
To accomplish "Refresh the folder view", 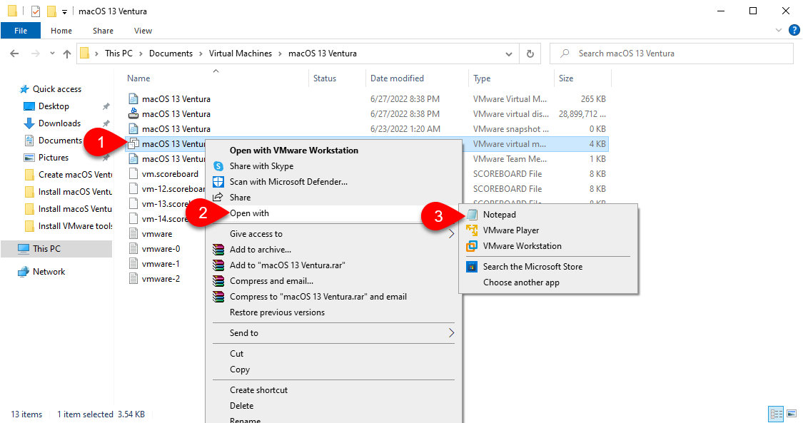I will [530, 53].
